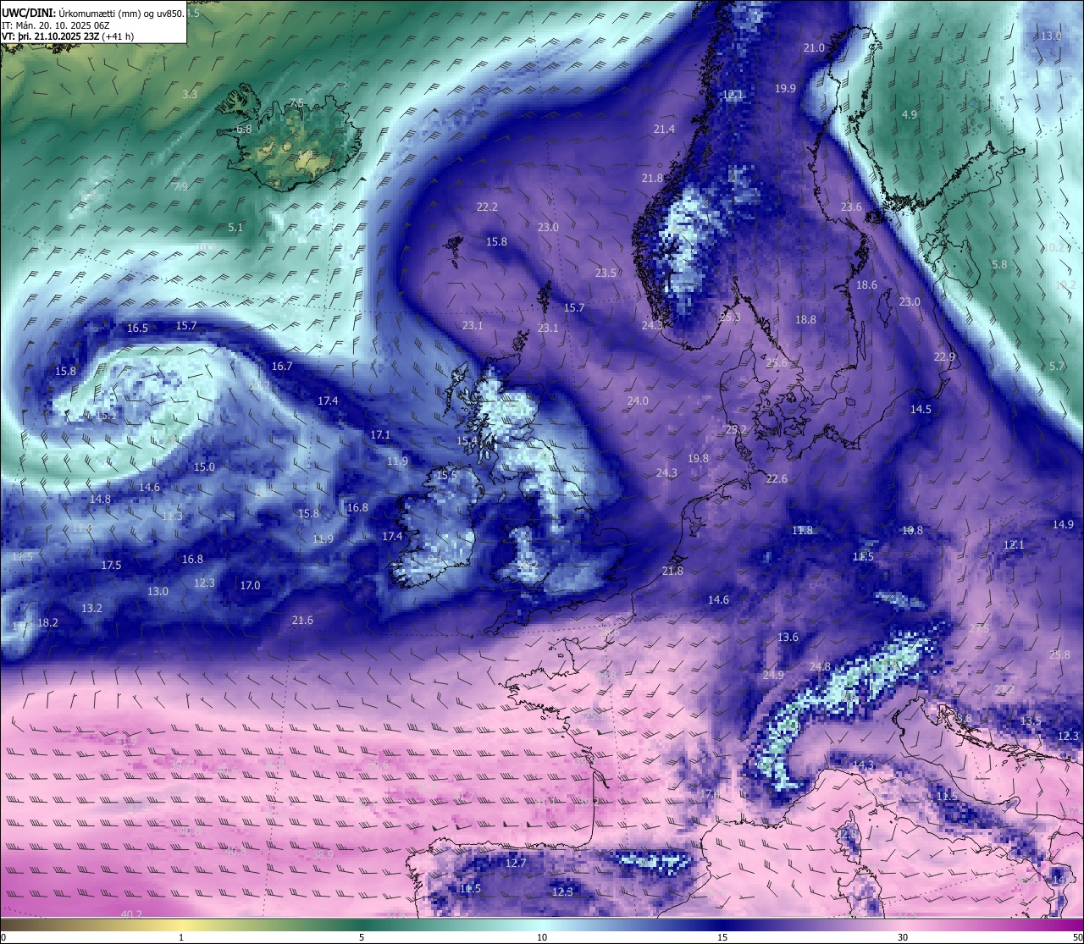Screen dimensions: 1084x944
Task: Click the 16.5 value on the map
Action: 137,328
